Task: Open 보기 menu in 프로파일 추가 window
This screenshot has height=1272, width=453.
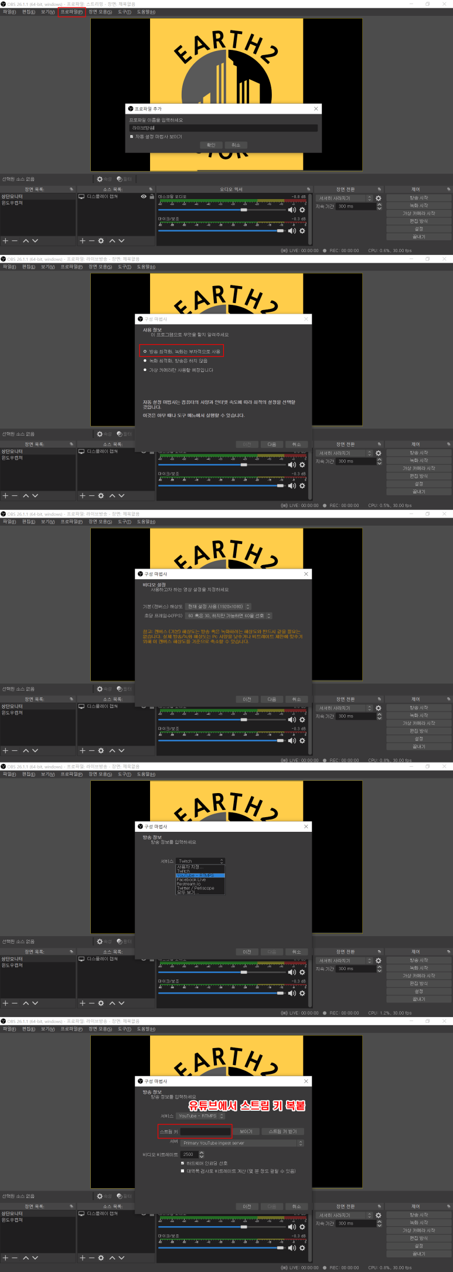Action: point(47,12)
